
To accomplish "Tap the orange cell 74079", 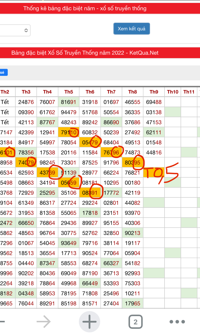I will tap(26, 162).
